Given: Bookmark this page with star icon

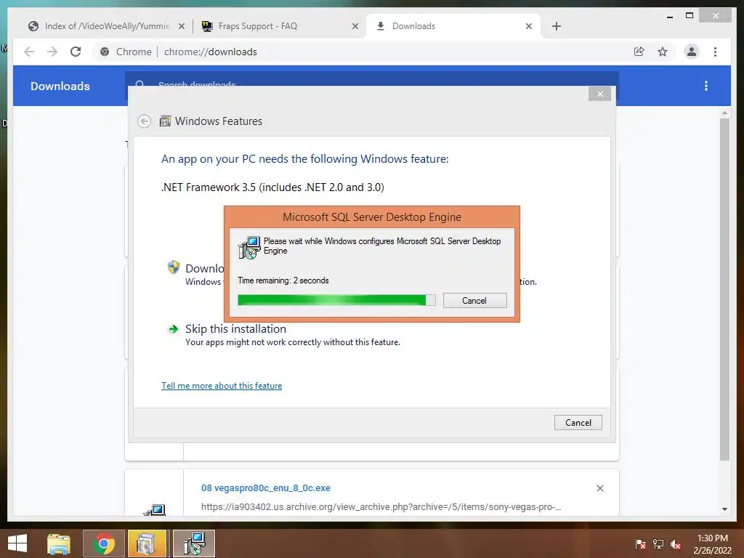Looking at the screenshot, I should (x=663, y=52).
